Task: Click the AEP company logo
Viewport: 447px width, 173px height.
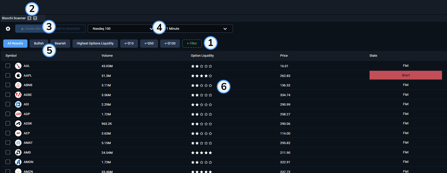Action: coord(18,133)
